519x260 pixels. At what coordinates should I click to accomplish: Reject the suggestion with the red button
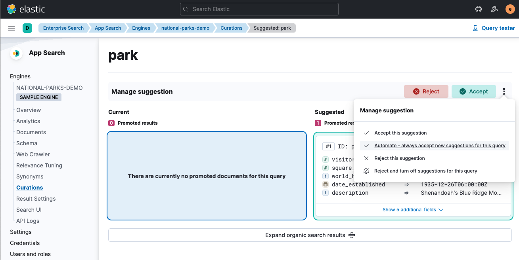pyautogui.click(x=426, y=91)
